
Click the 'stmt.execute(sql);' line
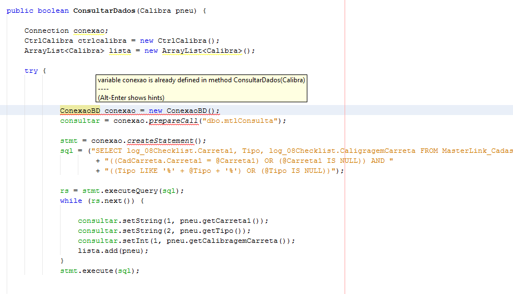pos(100,271)
